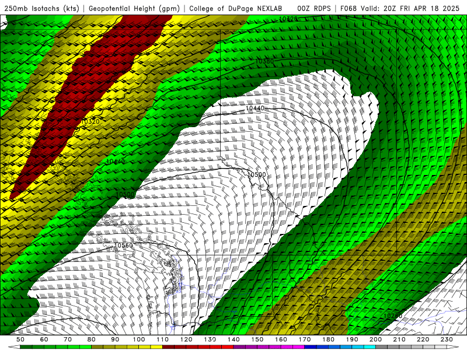Click the 100 value on the color scale

click(139, 339)
